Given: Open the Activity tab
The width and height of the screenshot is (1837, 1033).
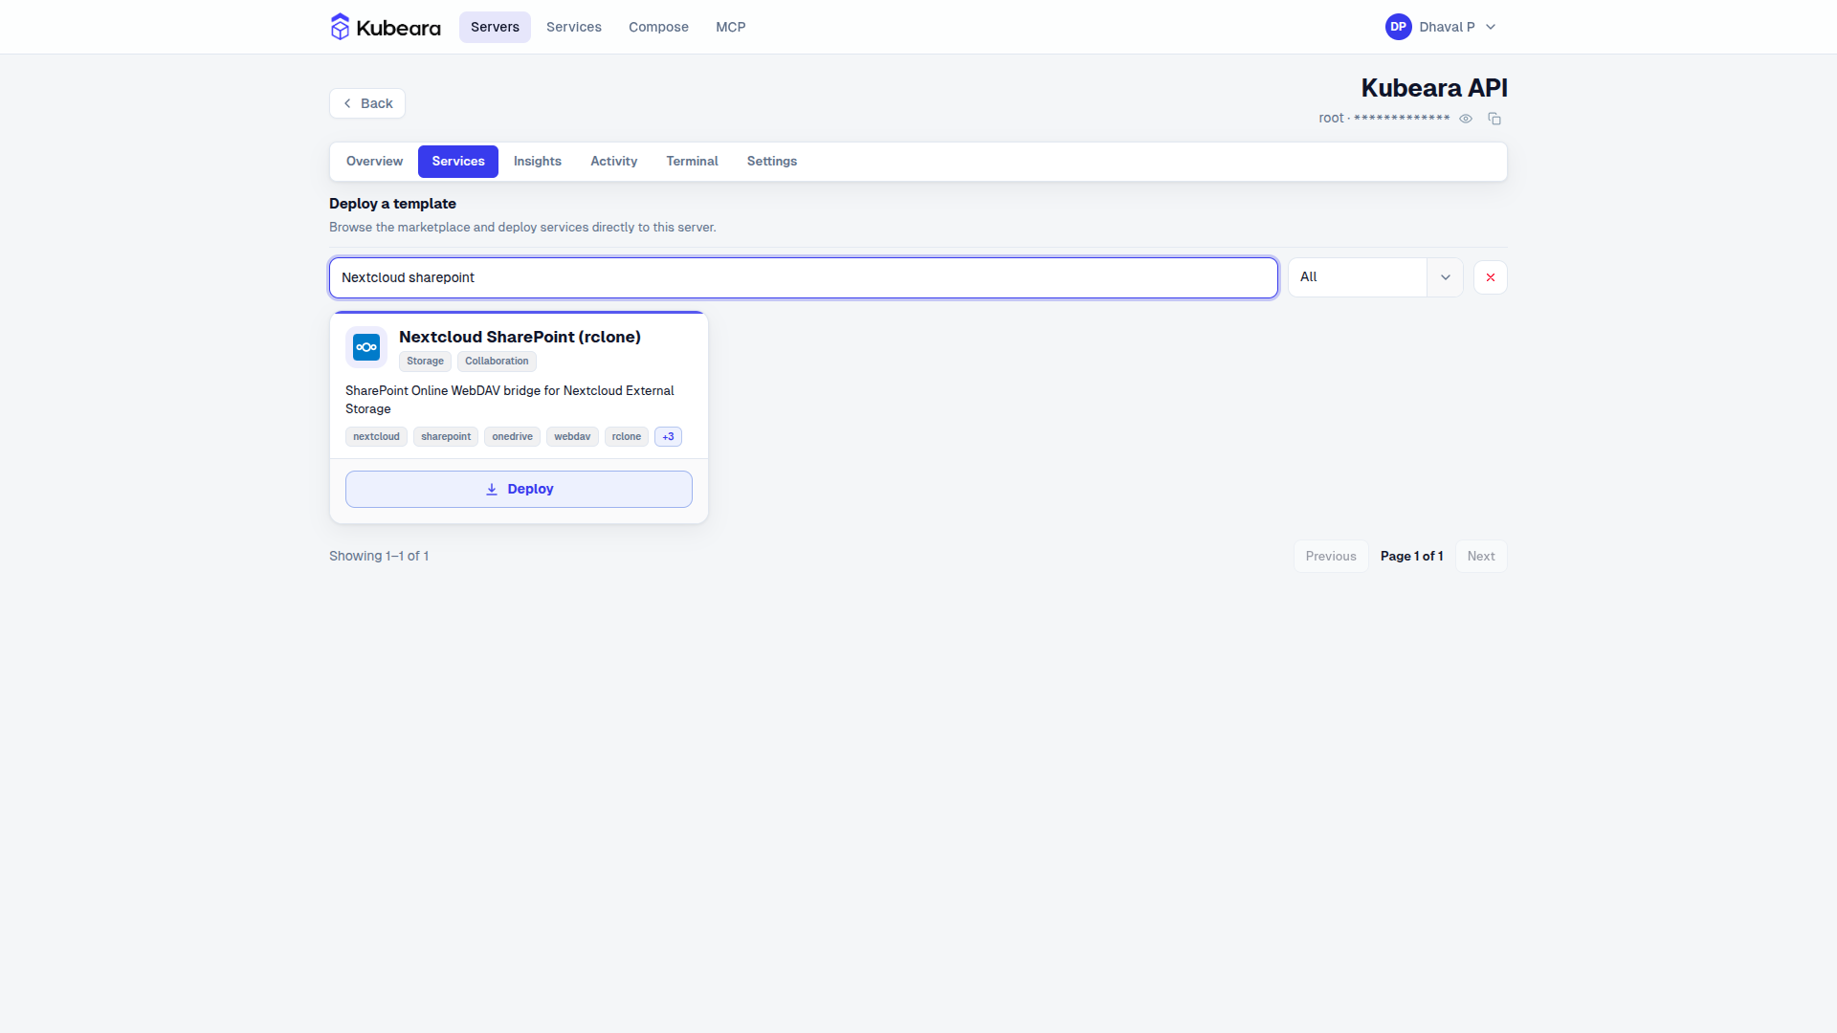Looking at the screenshot, I should point(613,162).
